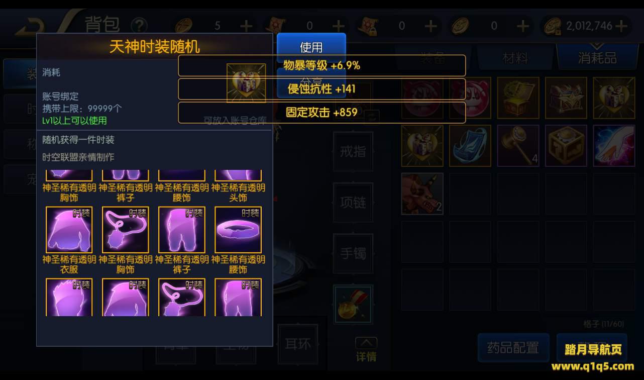Click the 手镯 bracelet equipment slot
Image resolution: width=644 pixels, height=380 pixels.
(x=353, y=253)
